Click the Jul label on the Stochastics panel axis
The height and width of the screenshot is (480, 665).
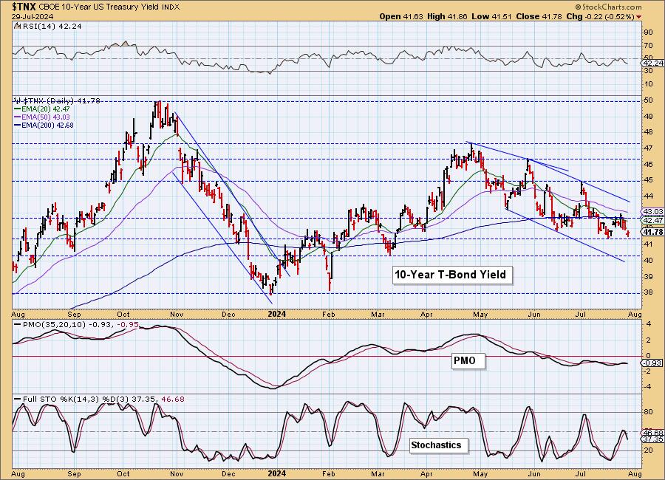pos(581,473)
